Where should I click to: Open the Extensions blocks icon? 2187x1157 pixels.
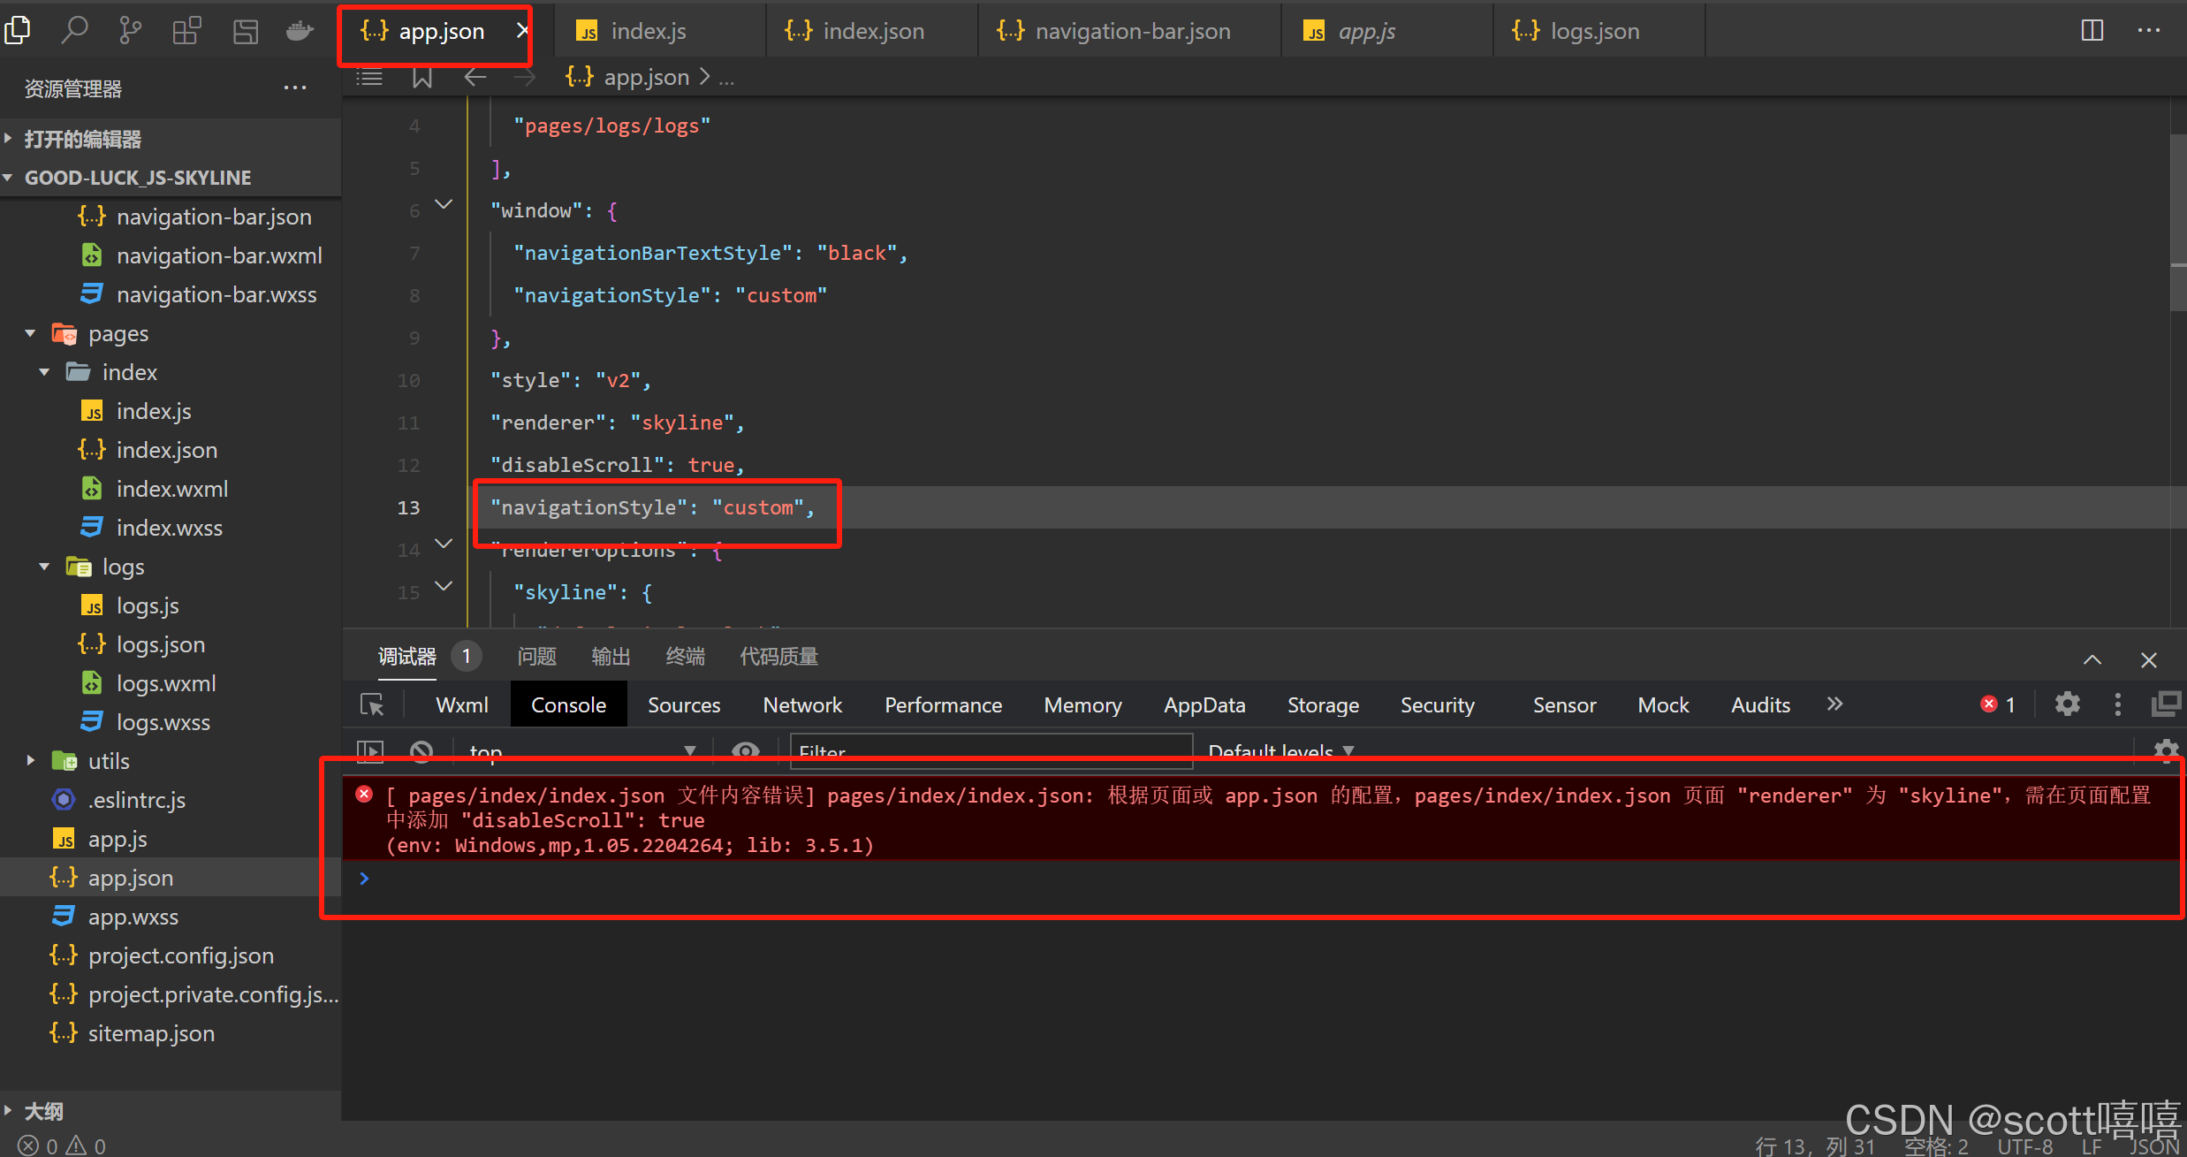coord(186,31)
